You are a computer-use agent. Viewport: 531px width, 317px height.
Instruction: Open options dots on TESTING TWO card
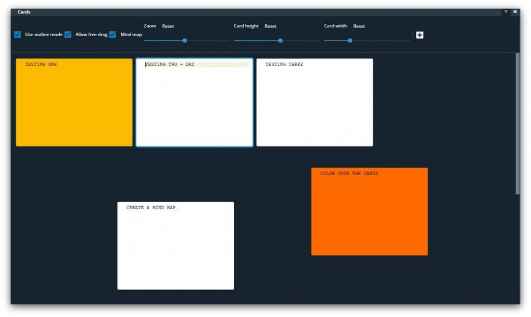(246, 64)
